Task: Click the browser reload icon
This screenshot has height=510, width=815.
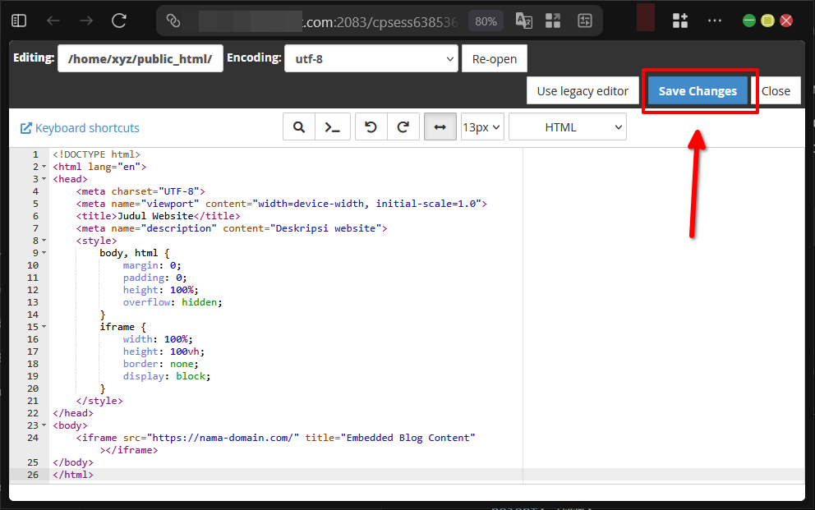Action: [118, 21]
